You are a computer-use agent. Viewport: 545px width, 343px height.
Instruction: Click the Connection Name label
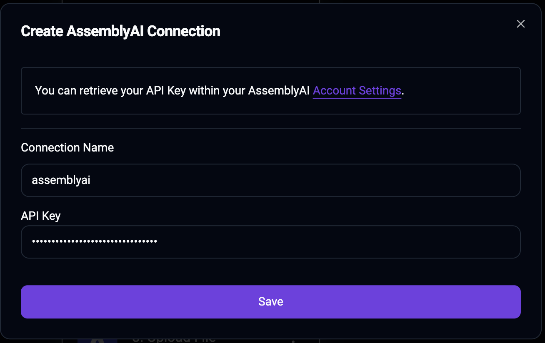(67, 147)
